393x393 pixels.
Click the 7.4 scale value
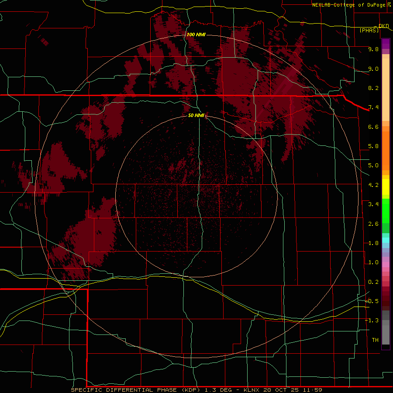(x=373, y=107)
